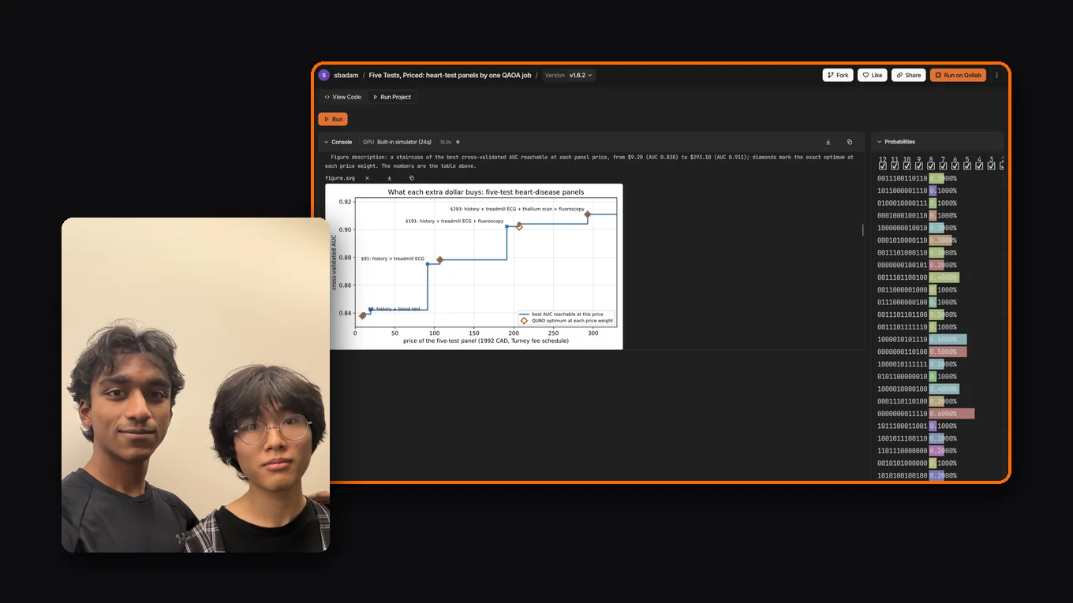Uncheck qubit 11 checkbox
Viewport: 1073px width, 603px height.
pos(895,166)
